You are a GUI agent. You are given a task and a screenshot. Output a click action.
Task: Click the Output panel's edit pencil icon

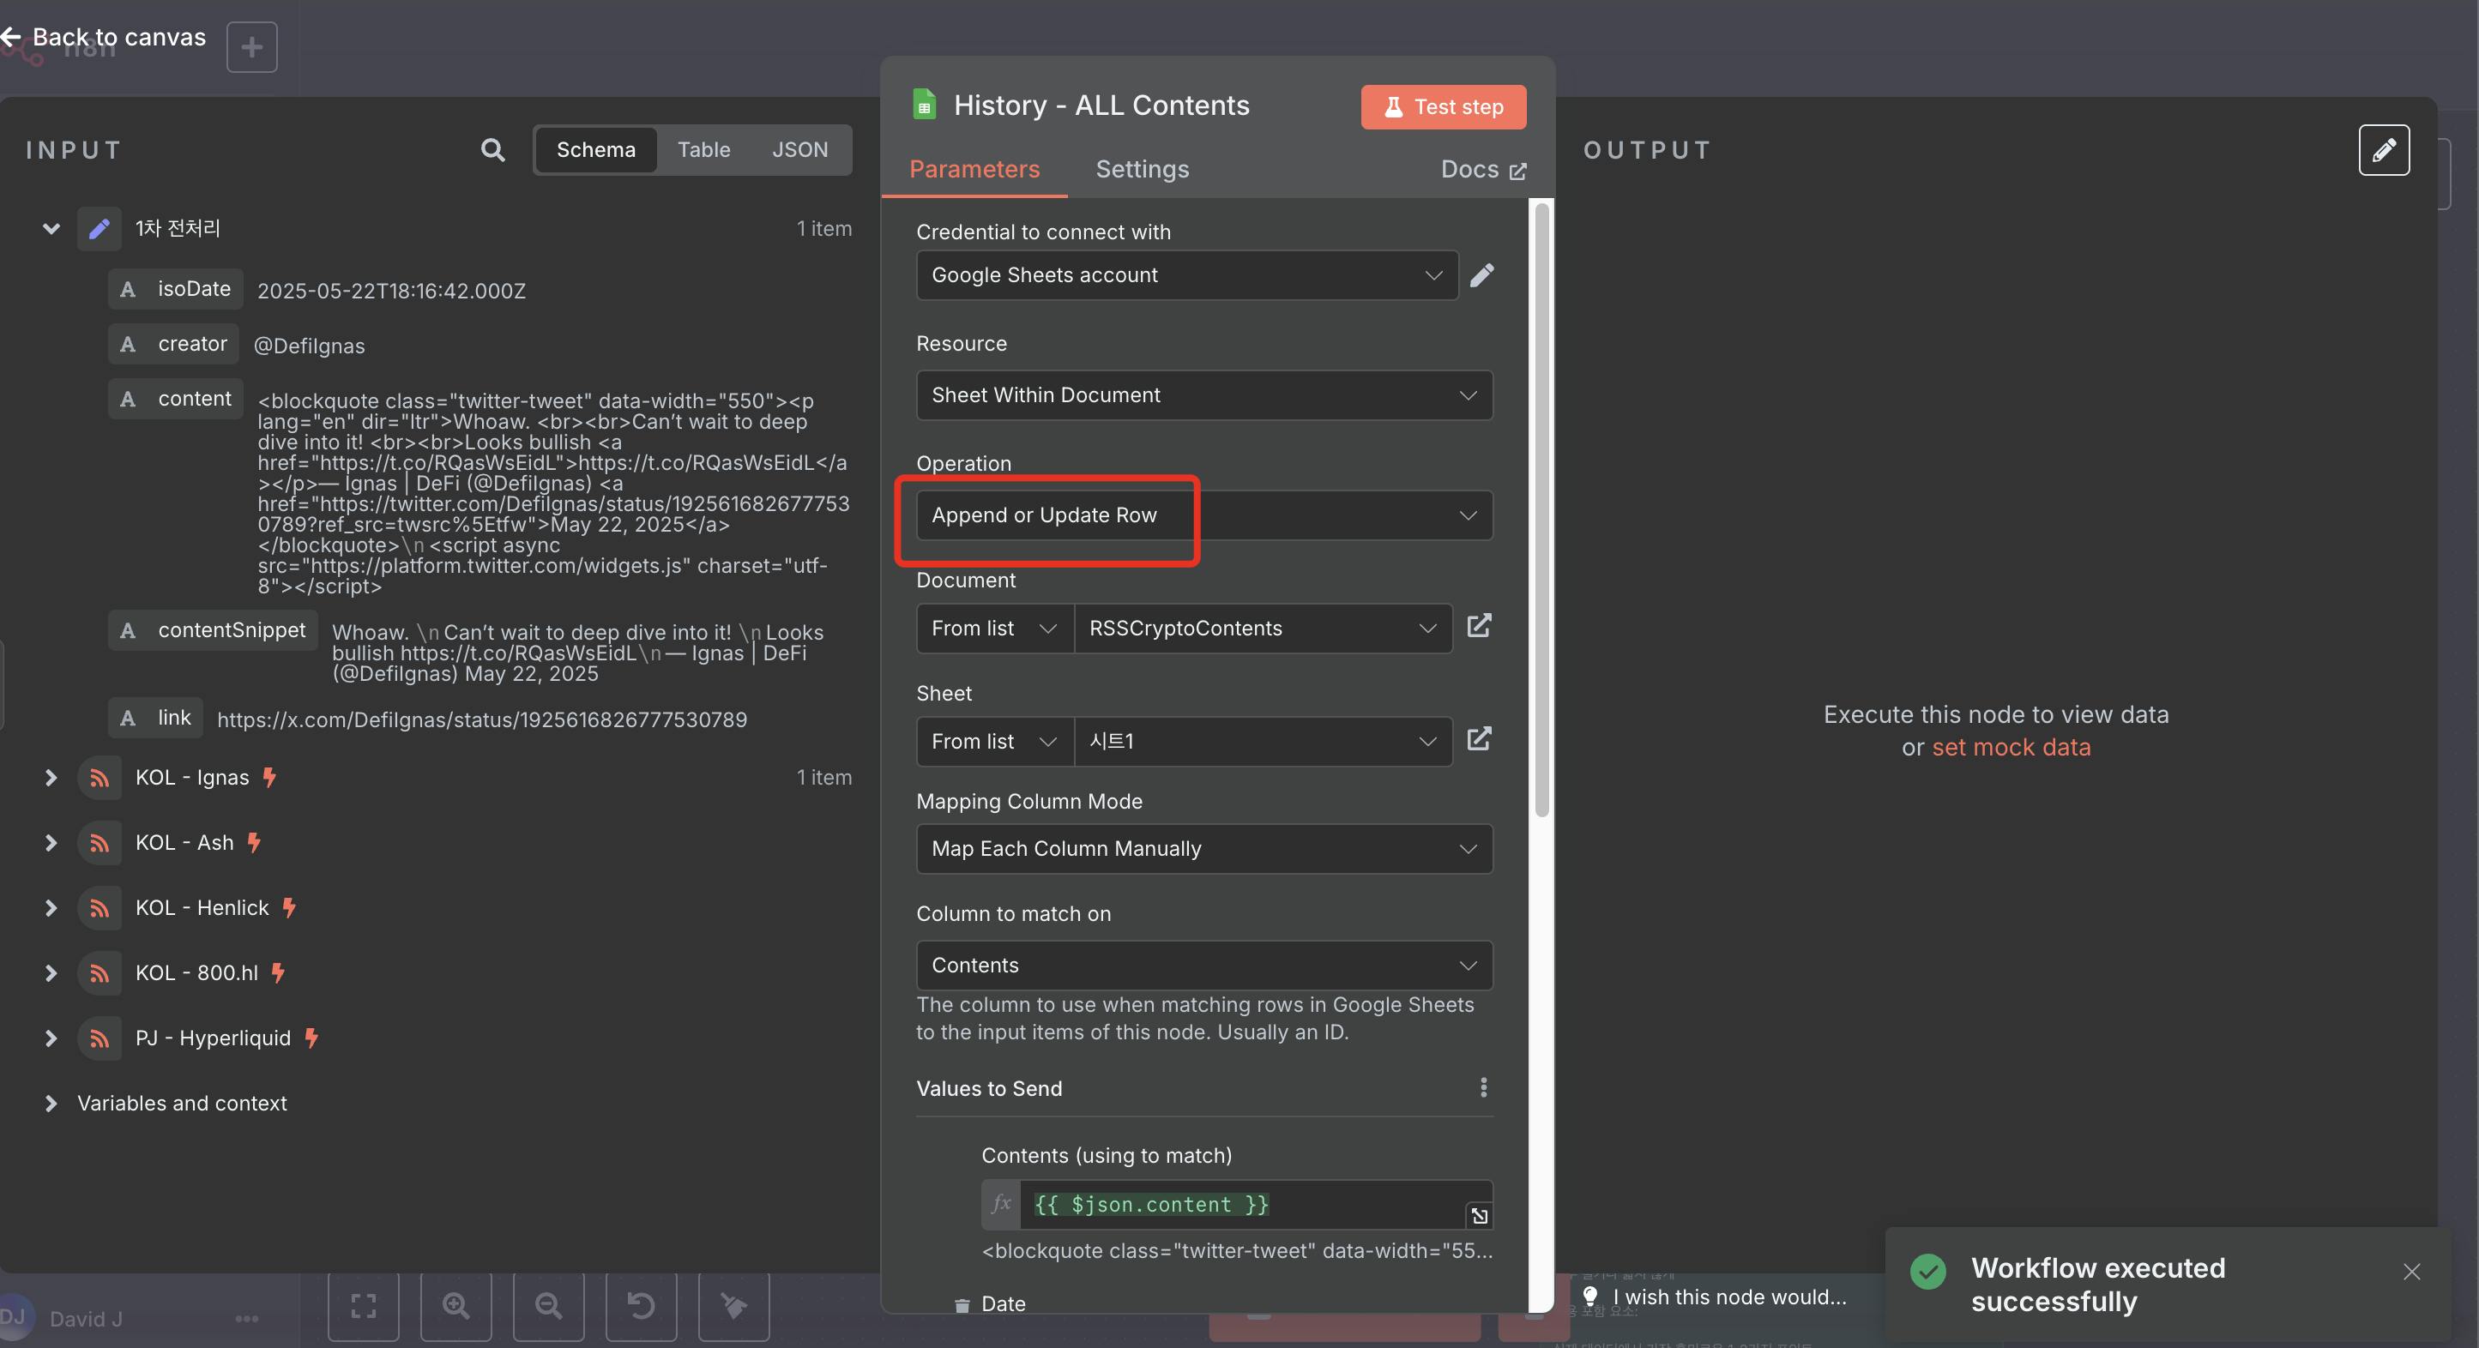[x=2383, y=150]
